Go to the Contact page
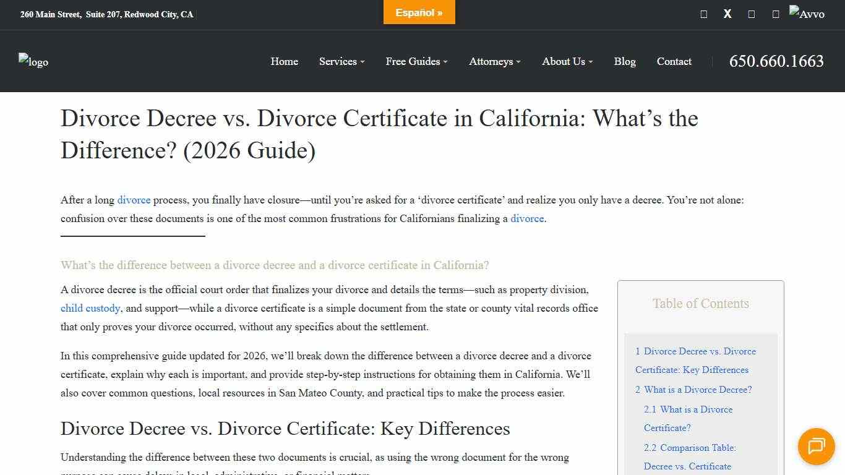 click(x=674, y=61)
